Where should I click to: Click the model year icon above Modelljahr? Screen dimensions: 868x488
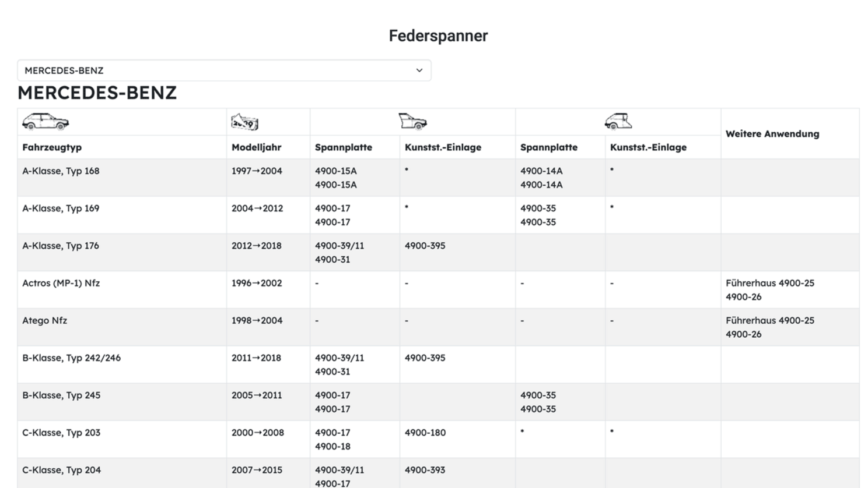[244, 122]
